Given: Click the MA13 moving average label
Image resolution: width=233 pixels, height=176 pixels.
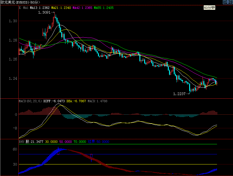Looking at the screenshot, I should click(40, 8).
